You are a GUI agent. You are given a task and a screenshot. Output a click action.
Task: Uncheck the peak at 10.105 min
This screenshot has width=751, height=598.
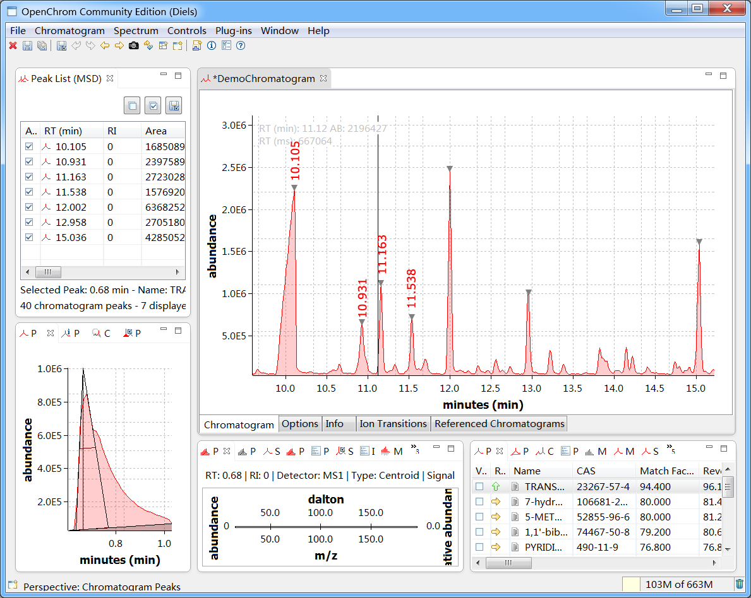pos(29,146)
